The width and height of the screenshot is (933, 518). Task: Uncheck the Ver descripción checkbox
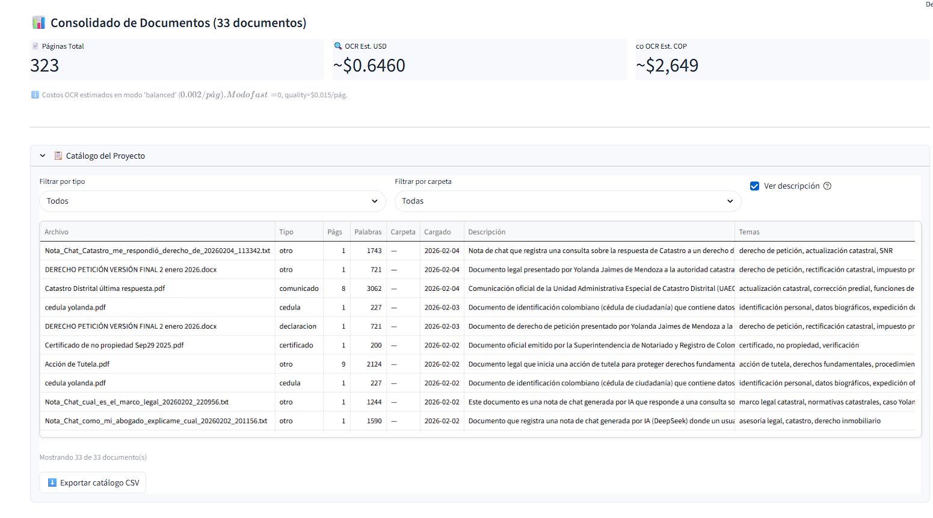pyautogui.click(x=754, y=186)
